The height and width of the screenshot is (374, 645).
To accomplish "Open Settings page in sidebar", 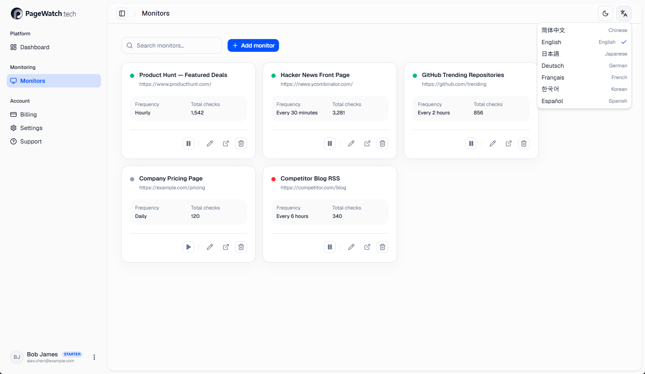I will tap(54, 128).
